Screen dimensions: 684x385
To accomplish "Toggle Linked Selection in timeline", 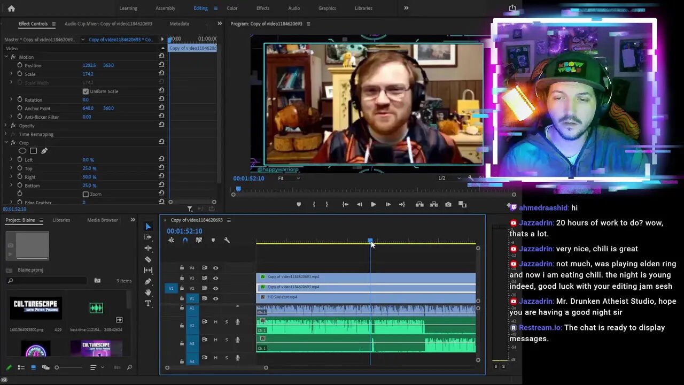I will pos(199,240).
